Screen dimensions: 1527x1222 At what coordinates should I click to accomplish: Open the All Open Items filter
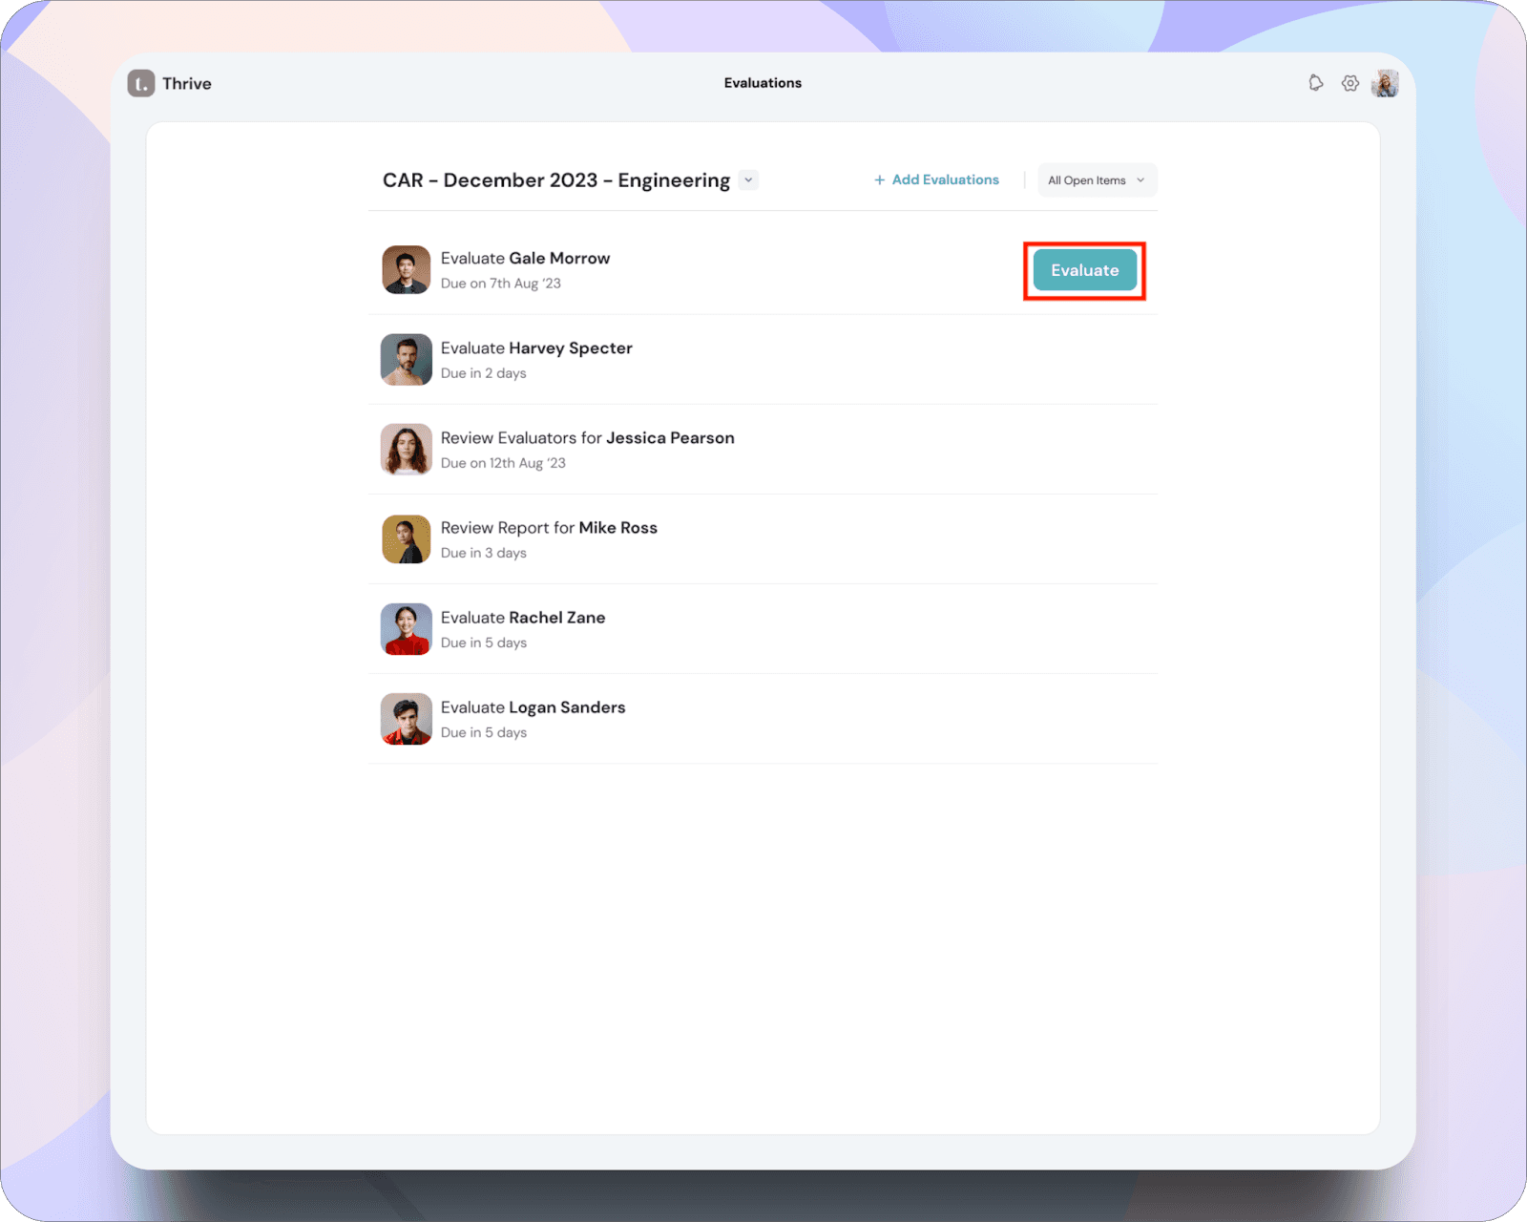pos(1097,179)
